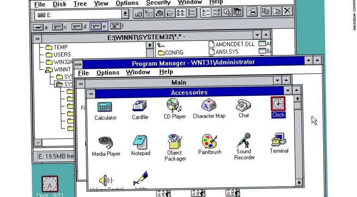The height and width of the screenshot is (197, 357).
Task: Select the Object Packager icon
Action: tap(175, 142)
